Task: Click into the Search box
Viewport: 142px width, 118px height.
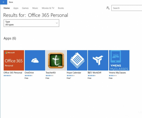Action: (127, 8)
